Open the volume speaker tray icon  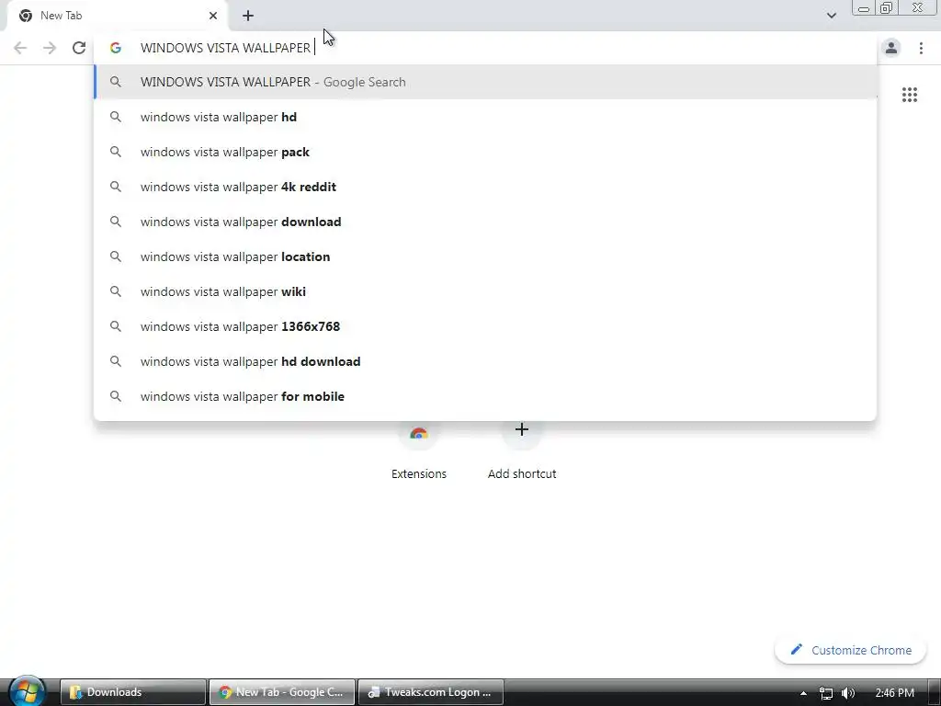click(x=847, y=693)
